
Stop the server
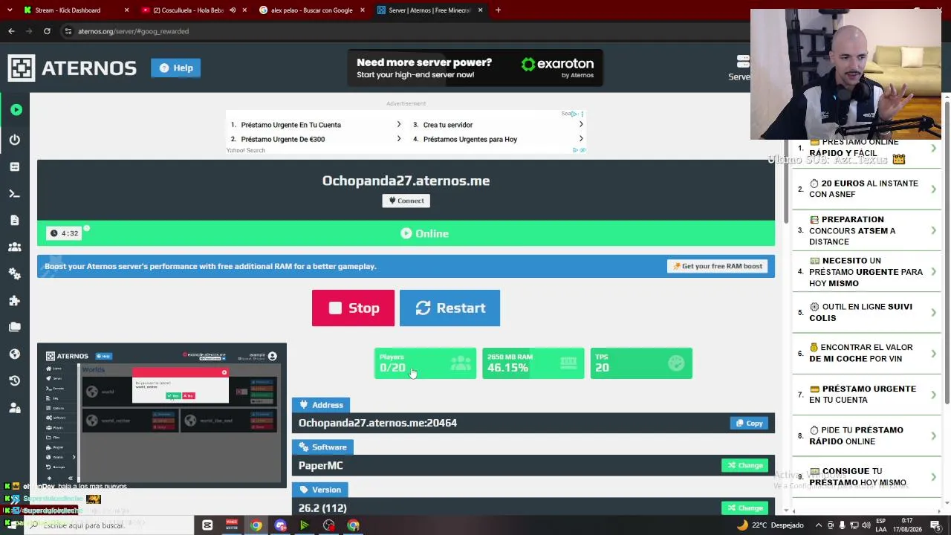(x=353, y=308)
